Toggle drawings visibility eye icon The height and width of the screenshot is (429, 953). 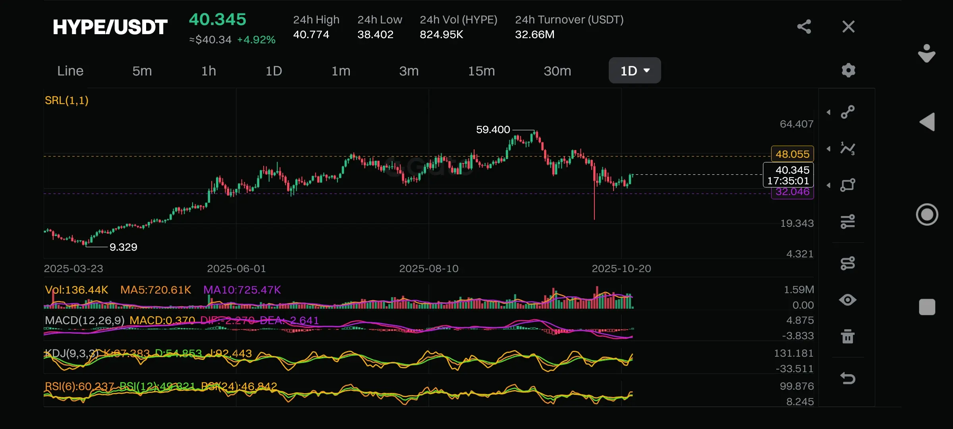point(848,300)
